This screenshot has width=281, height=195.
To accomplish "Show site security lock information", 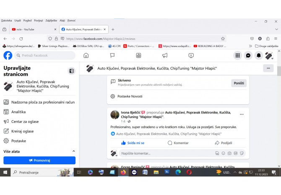I will [x=56, y=39].
